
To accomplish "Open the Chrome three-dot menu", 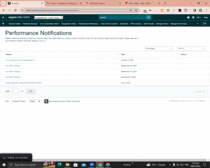I will (206, 10).
